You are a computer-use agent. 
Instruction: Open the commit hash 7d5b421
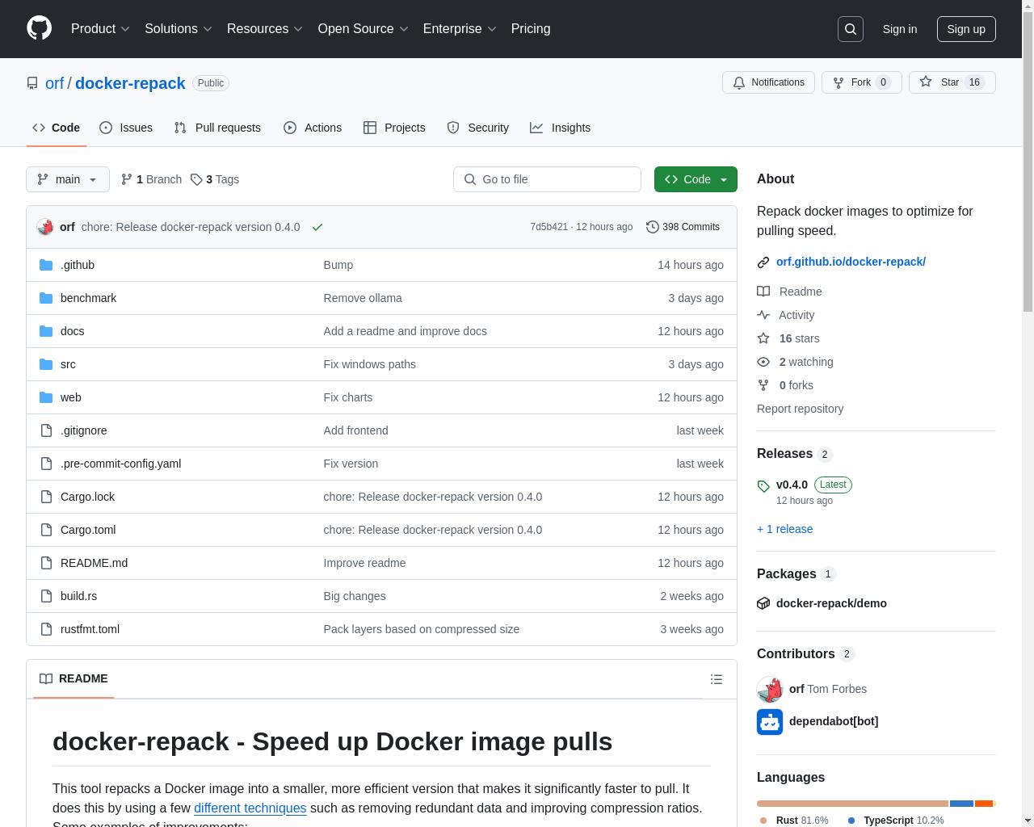click(549, 227)
